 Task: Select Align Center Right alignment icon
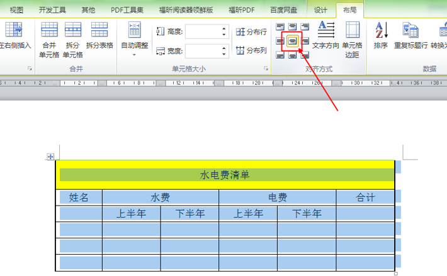click(305, 41)
